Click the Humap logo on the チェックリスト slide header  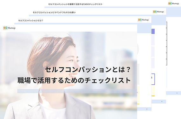click(173, 3)
